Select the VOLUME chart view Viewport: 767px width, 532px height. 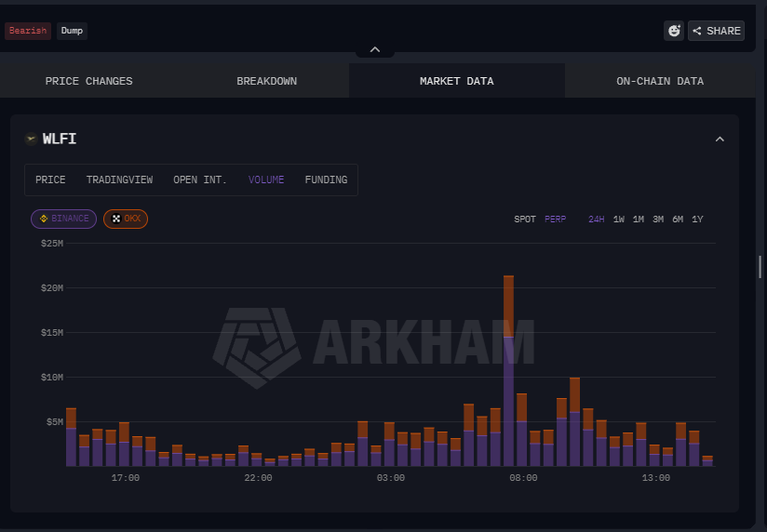click(x=266, y=180)
